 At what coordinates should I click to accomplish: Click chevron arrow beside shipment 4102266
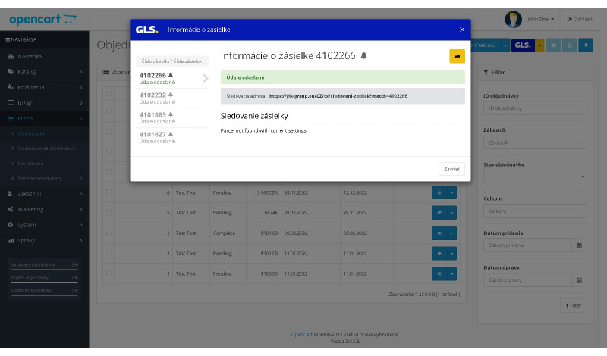pos(206,79)
